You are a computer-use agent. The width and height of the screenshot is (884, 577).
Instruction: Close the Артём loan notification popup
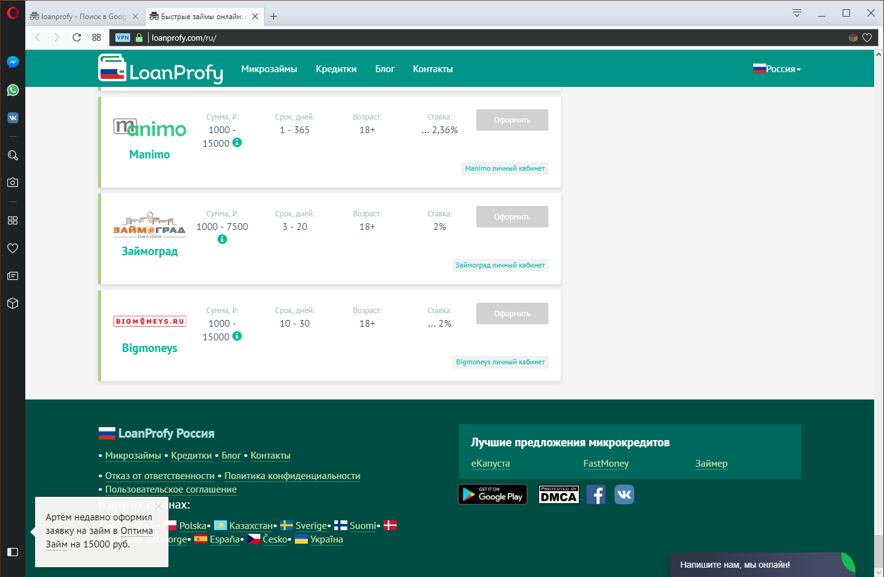click(159, 506)
